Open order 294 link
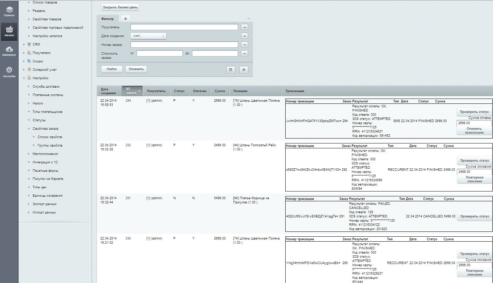The width and height of the screenshot is (493, 283). 128,101
